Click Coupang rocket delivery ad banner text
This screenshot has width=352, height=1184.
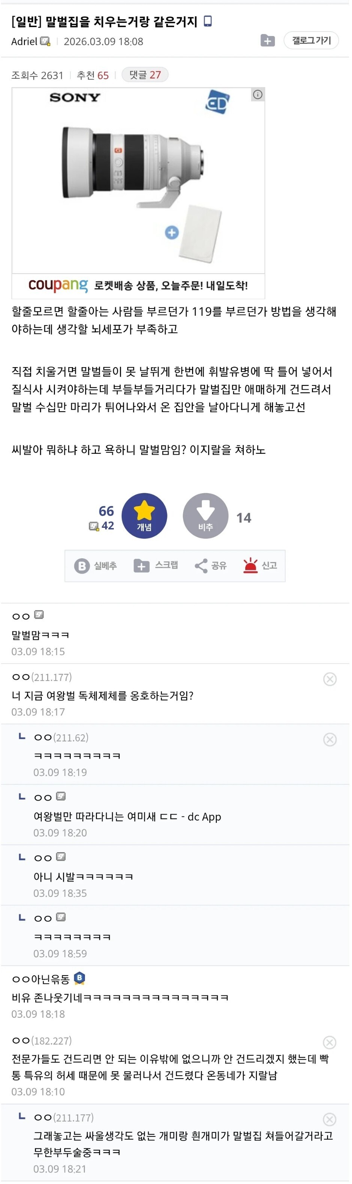(170, 285)
